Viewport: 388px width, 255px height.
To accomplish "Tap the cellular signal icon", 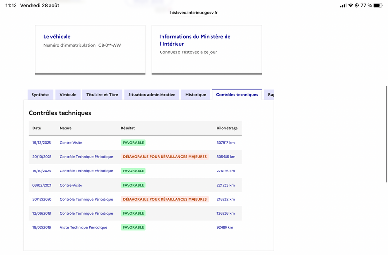I will pyautogui.click(x=343, y=5).
